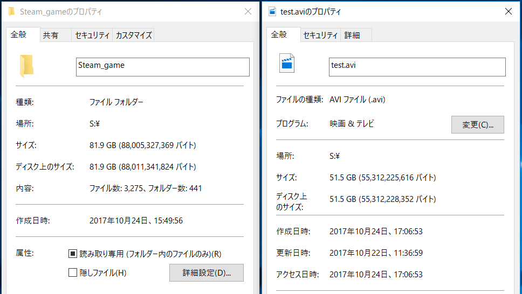The image size is (522, 294).
Task: Click the 映画 & テレビ program text
Action: pyautogui.click(x=352, y=124)
